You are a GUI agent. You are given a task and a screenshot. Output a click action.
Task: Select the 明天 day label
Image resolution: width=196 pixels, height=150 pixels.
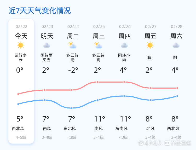[x=47, y=36]
